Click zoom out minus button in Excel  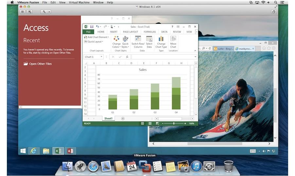click(163, 123)
